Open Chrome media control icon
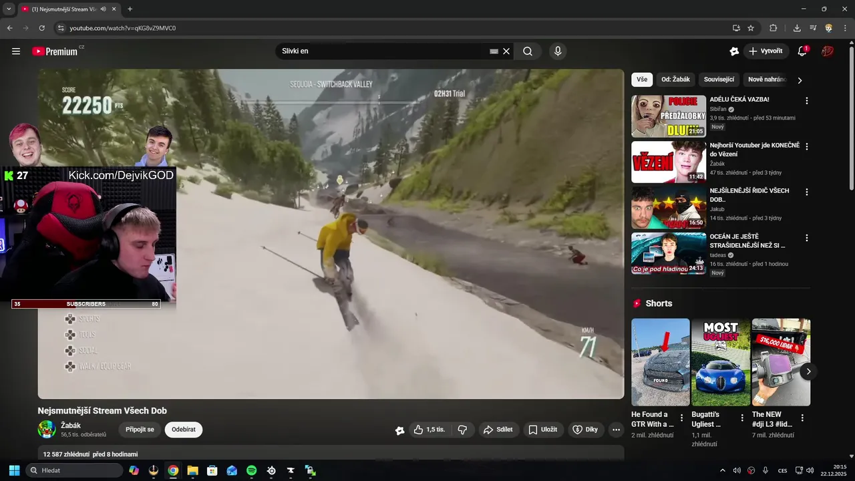The image size is (855, 481). pos(813,28)
